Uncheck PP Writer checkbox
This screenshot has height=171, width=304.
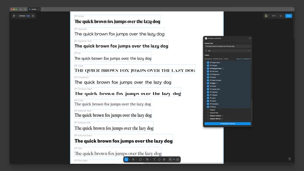(x=208, y=107)
